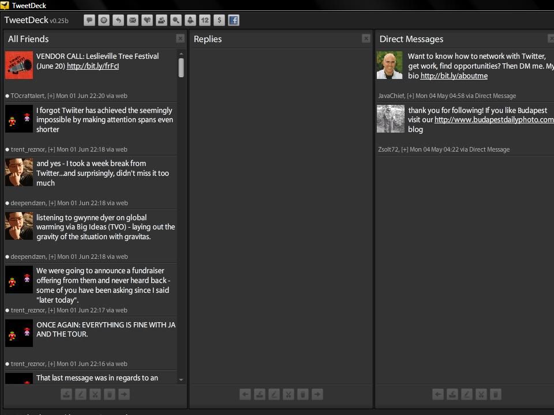Screen dimensions: 554x415
Task: Expand [+] on trent_reznor 22:17 tweet
Action: tap(51, 310)
